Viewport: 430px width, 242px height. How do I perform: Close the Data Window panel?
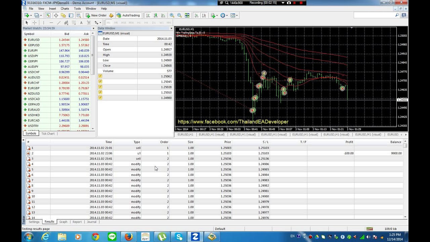coord(171,28)
